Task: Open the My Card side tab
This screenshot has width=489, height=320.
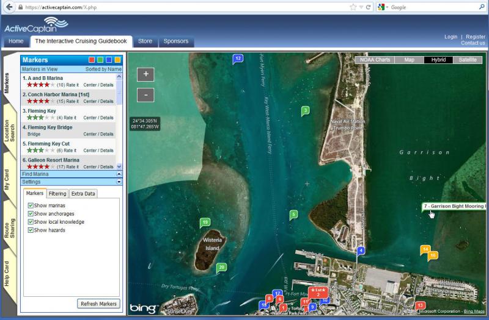Action: (x=7, y=180)
